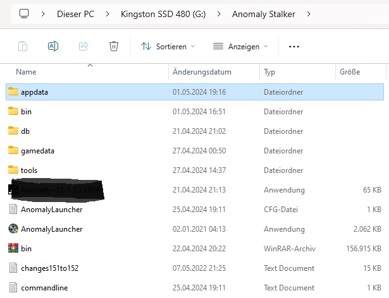Screen dimensions: 389x298
Task: Click the bin WinRAR archive icon
Action: tap(13, 248)
